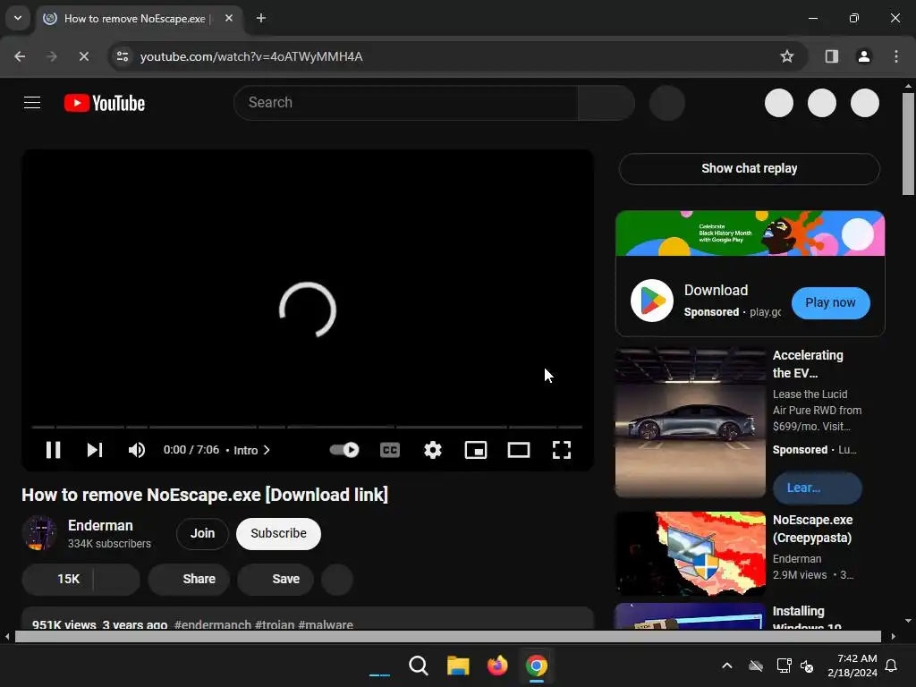Enable miniplayer mode

pos(476,450)
